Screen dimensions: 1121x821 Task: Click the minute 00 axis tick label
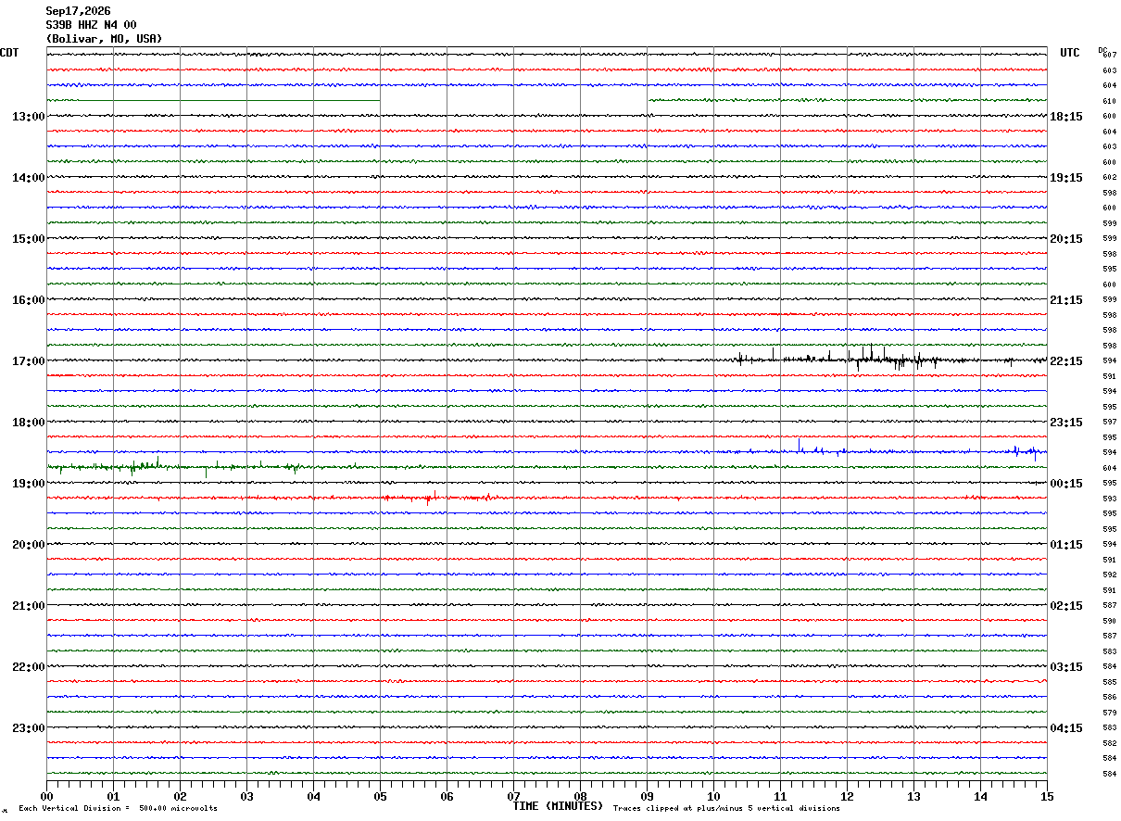(x=46, y=797)
